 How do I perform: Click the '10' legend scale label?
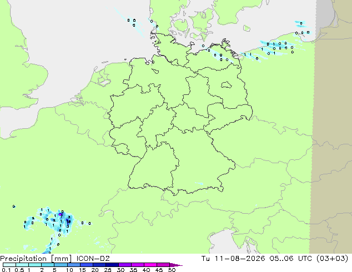[69, 270]
